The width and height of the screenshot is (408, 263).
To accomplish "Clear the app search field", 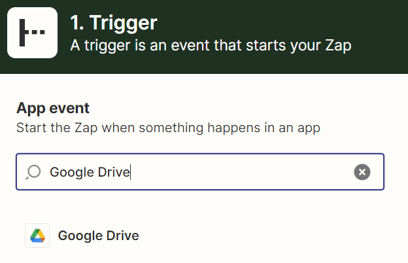I will pyautogui.click(x=362, y=172).
